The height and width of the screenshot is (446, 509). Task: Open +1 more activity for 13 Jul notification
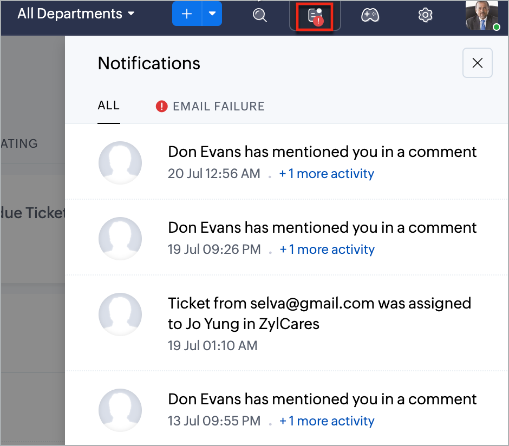pos(327,421)
